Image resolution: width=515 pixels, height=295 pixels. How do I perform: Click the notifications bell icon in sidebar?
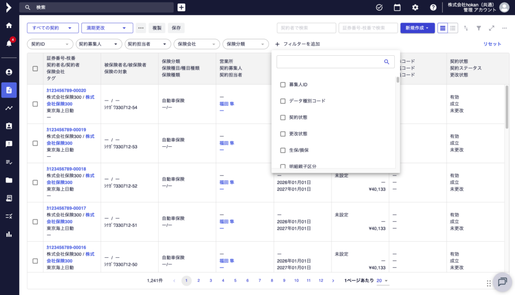coord(9,43)
